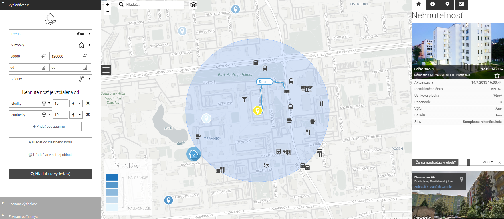
Task: Click the location pin in Narcisová 44 card
Action: tap(461, 179)
